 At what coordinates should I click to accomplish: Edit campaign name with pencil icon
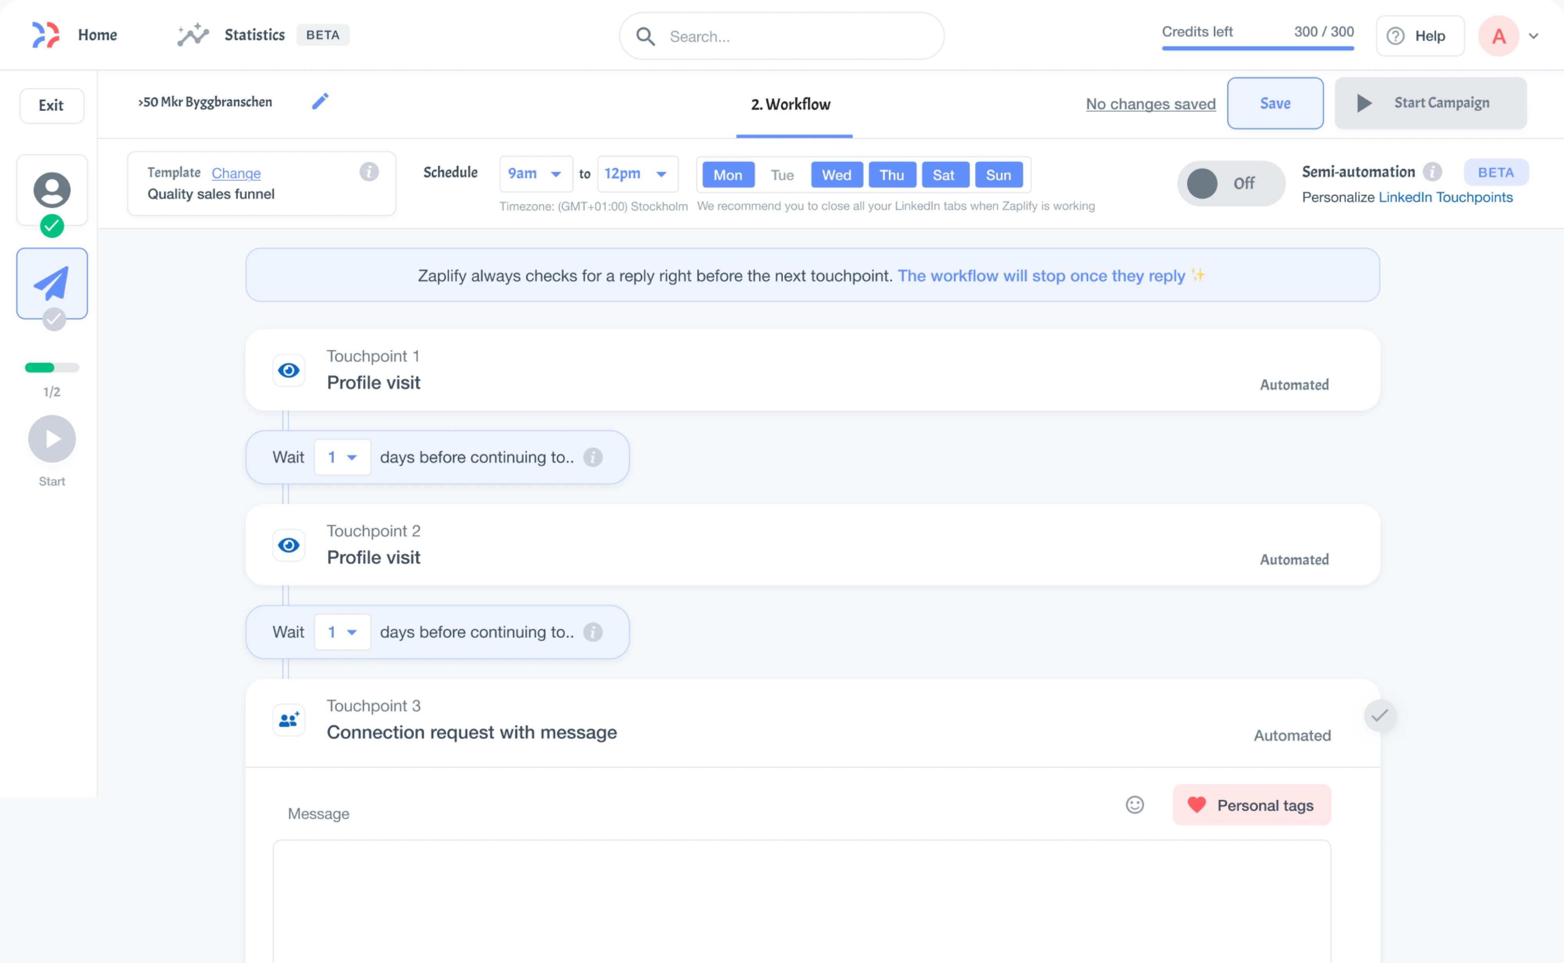point(320,101)
